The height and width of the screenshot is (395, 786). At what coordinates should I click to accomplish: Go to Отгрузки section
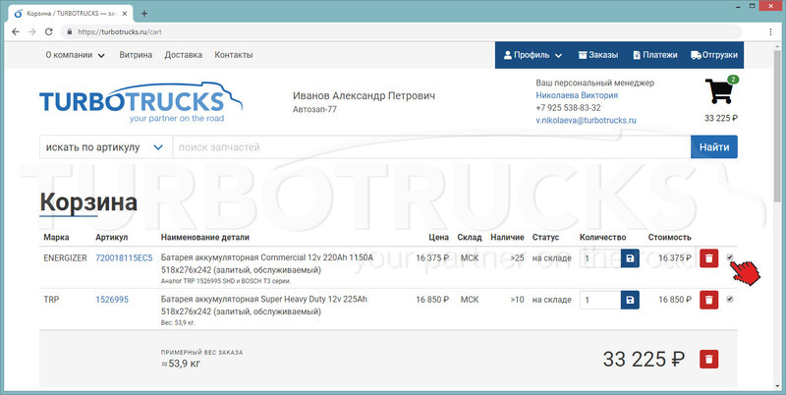714,55
